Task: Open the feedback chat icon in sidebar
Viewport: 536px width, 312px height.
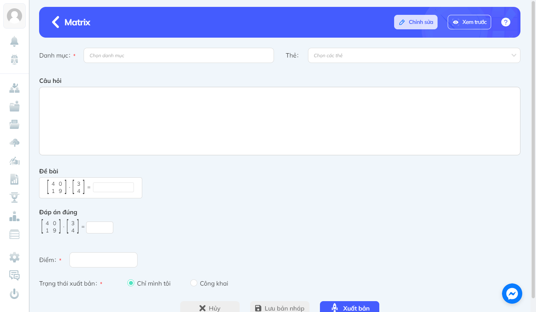Action: [x=14, y=275]
